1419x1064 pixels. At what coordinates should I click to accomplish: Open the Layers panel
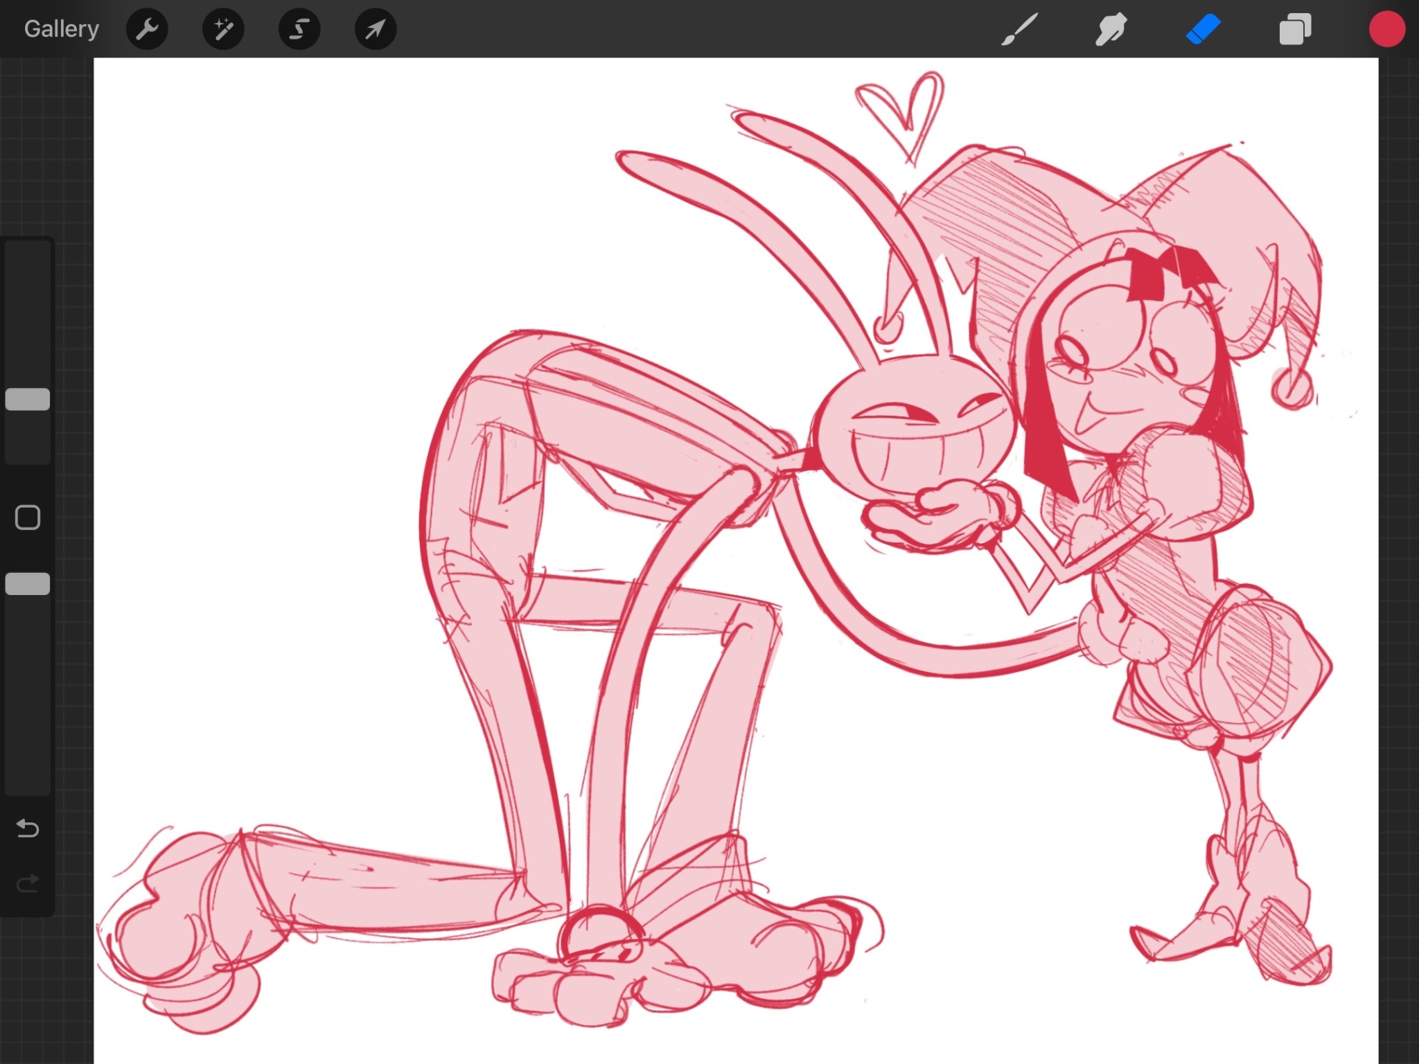(1294, 30)
